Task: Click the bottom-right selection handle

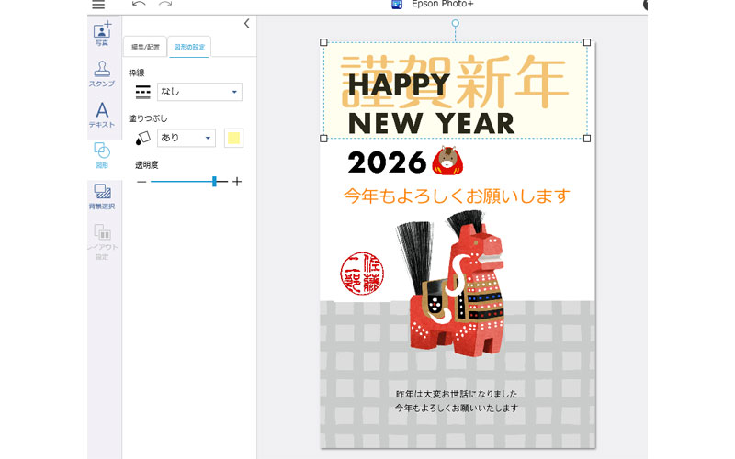Action: coord(587,139)
